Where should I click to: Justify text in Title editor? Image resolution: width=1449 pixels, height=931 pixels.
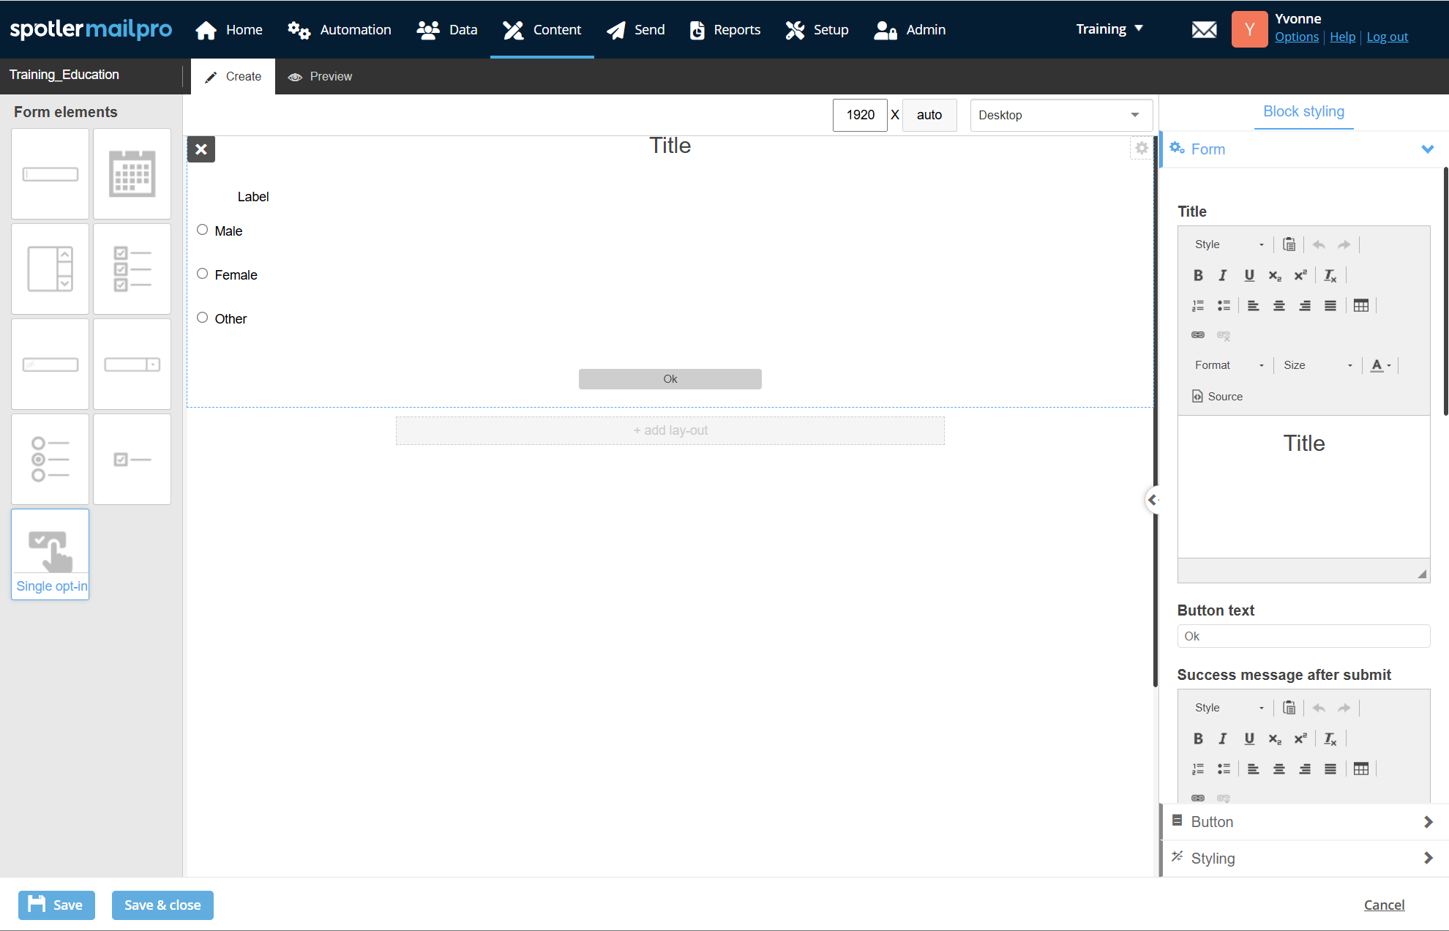pos(1330,306)
